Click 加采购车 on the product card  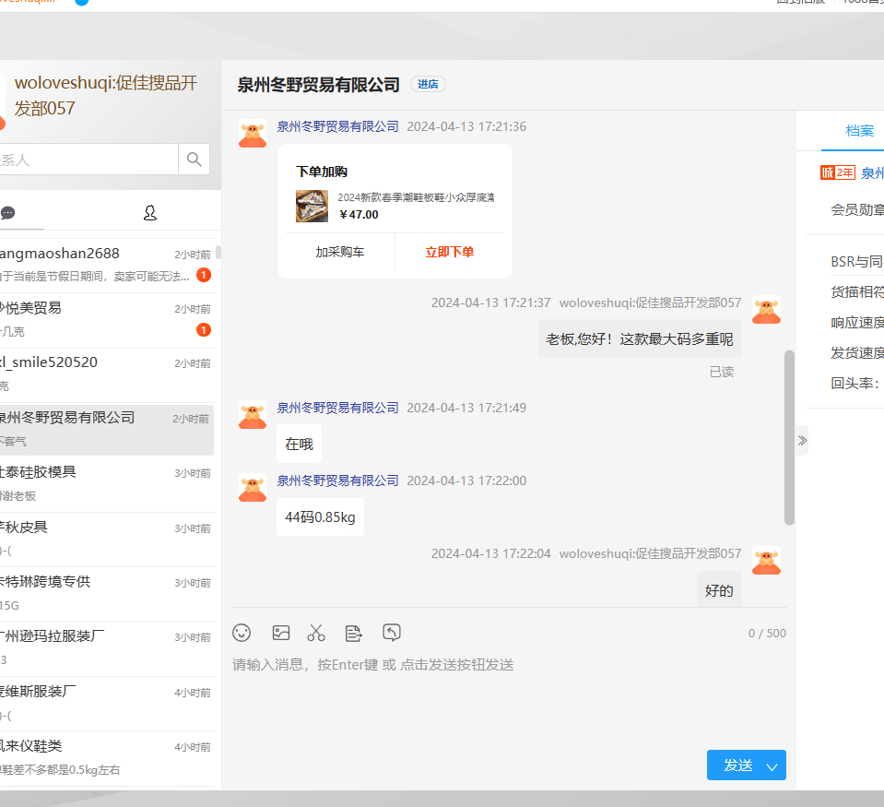339,252
